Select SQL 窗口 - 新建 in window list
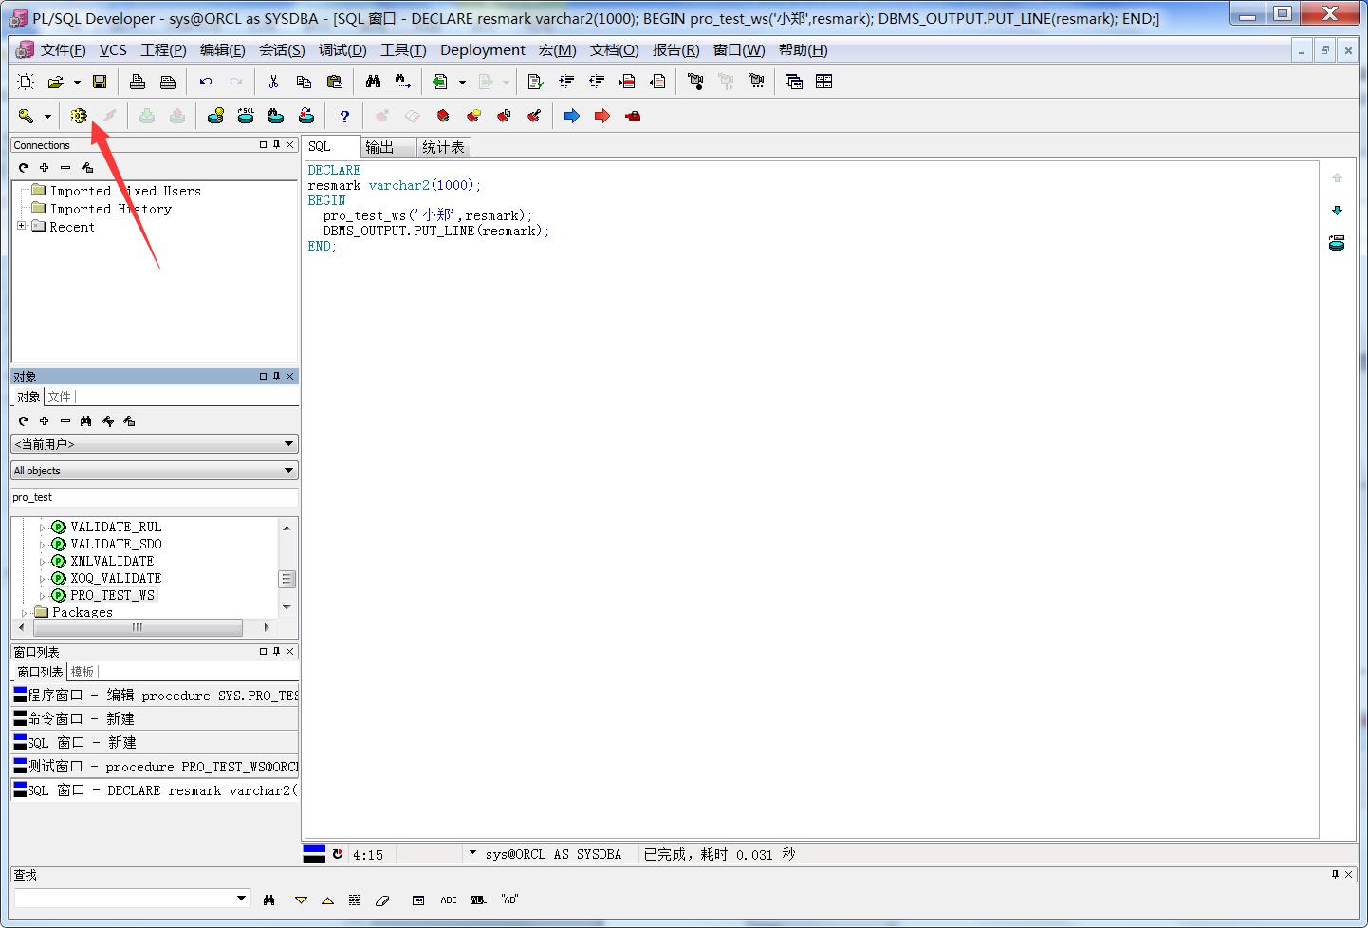Viewport: 1368px width, 928px height. [x=155, y=742]
